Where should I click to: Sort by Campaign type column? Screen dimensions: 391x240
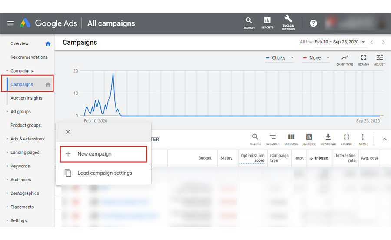click(279, 158)
